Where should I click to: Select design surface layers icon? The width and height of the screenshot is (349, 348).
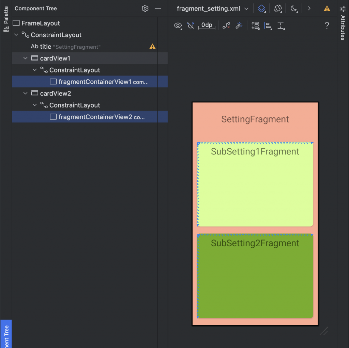click(262, 9)
